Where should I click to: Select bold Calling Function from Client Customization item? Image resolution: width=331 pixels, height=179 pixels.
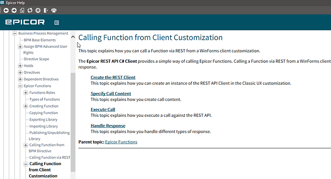(45, 170)
